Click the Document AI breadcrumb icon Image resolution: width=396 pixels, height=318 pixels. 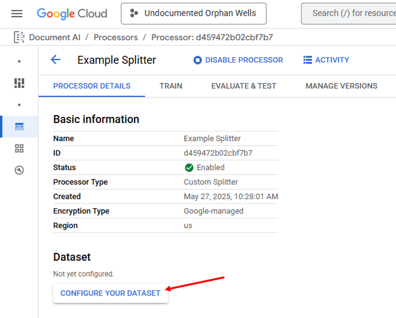point(19,37)
